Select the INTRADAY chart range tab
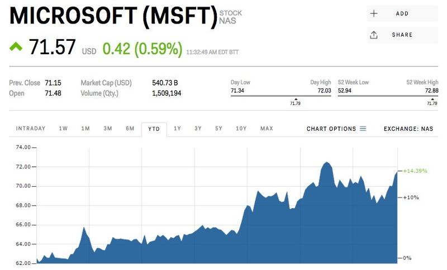 coord(31,129)
